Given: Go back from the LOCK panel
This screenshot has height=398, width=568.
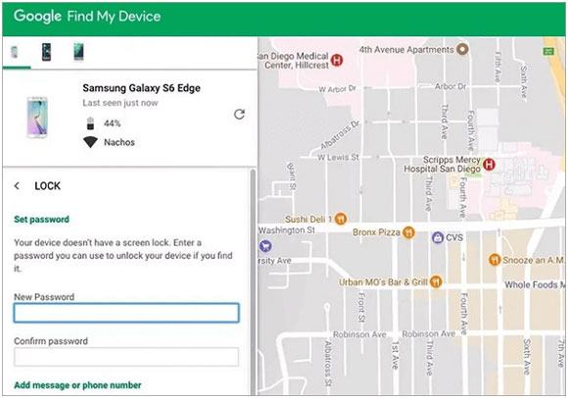Looking at the screenshot, I should pos(17,186).
